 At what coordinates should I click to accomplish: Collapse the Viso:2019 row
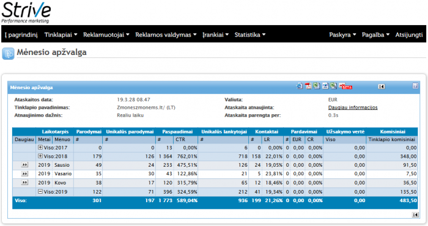pos(40,192)
